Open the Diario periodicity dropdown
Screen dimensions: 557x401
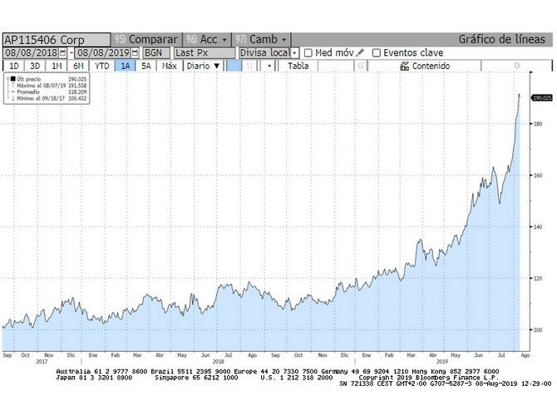tap(203, 66)
